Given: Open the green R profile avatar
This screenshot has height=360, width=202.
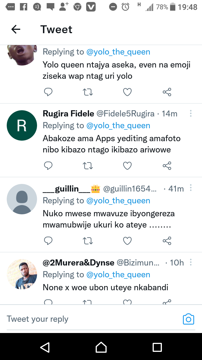Looking at the screenshot, I should 22,125.
